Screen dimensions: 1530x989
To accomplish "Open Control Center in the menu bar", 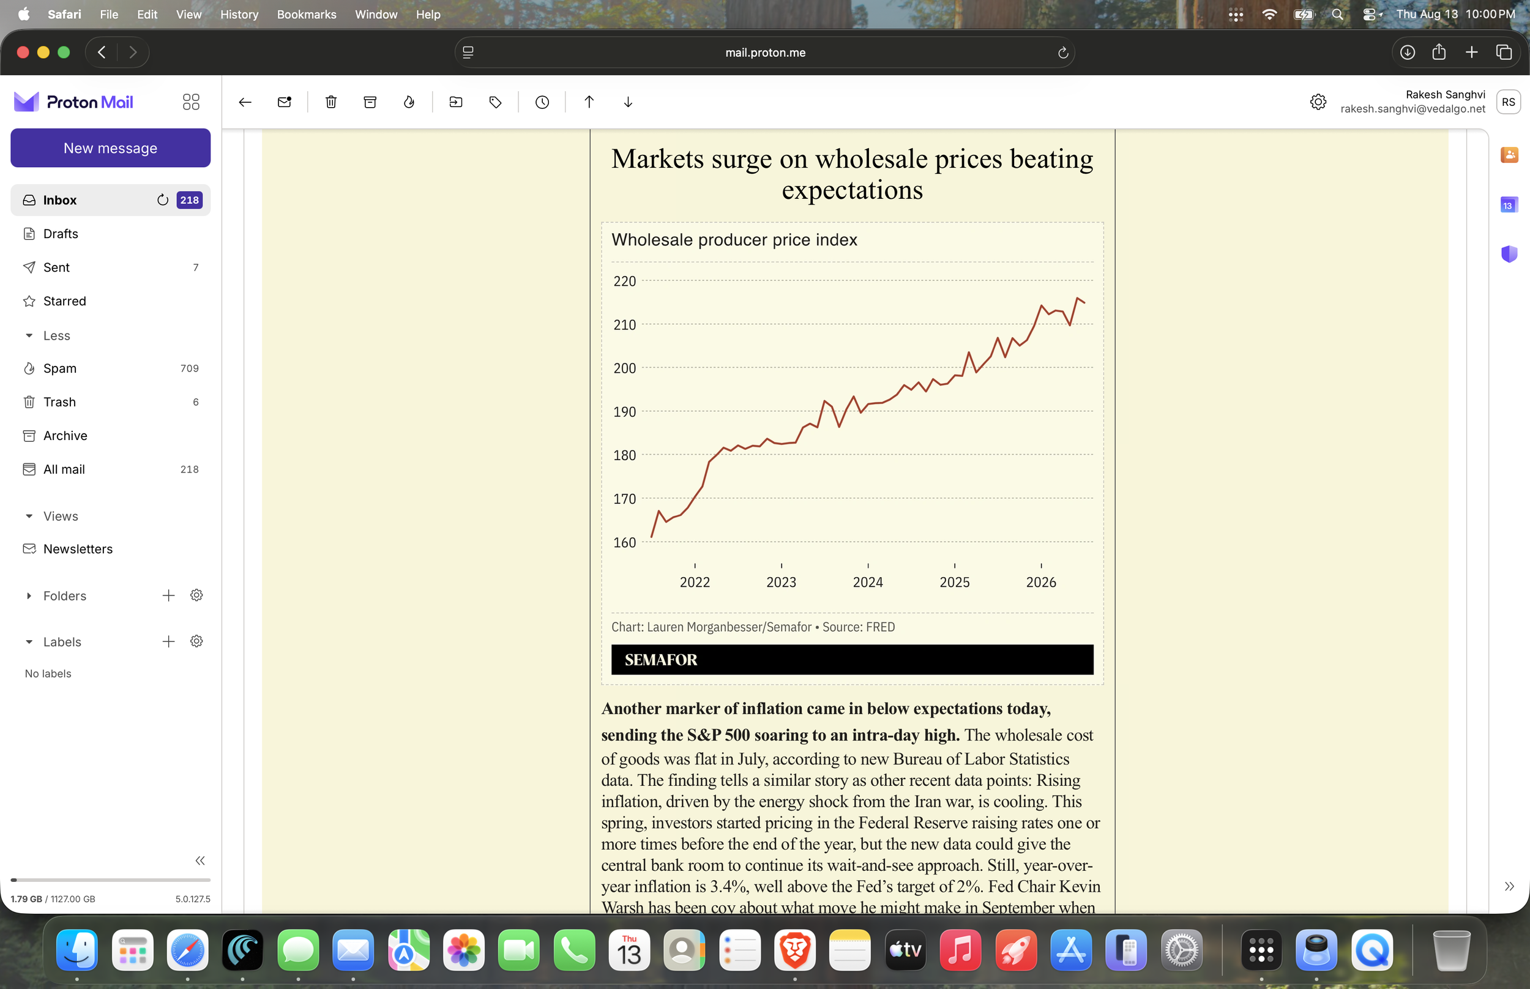I will 1370,14.
